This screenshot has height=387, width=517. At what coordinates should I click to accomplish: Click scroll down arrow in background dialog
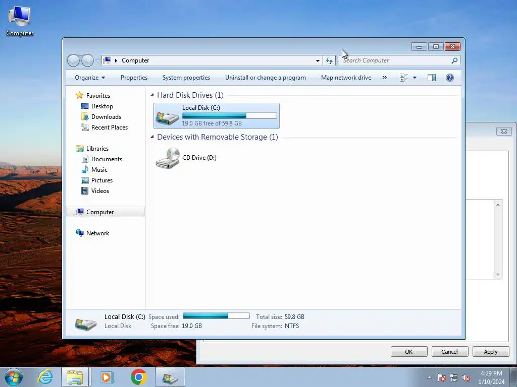pos(498,275)
